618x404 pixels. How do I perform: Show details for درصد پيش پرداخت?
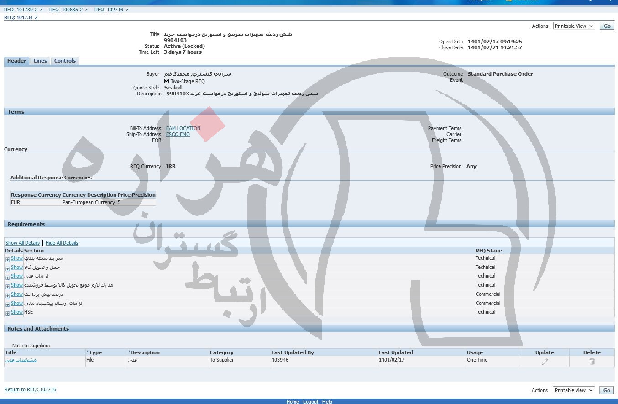click(17, 294)
